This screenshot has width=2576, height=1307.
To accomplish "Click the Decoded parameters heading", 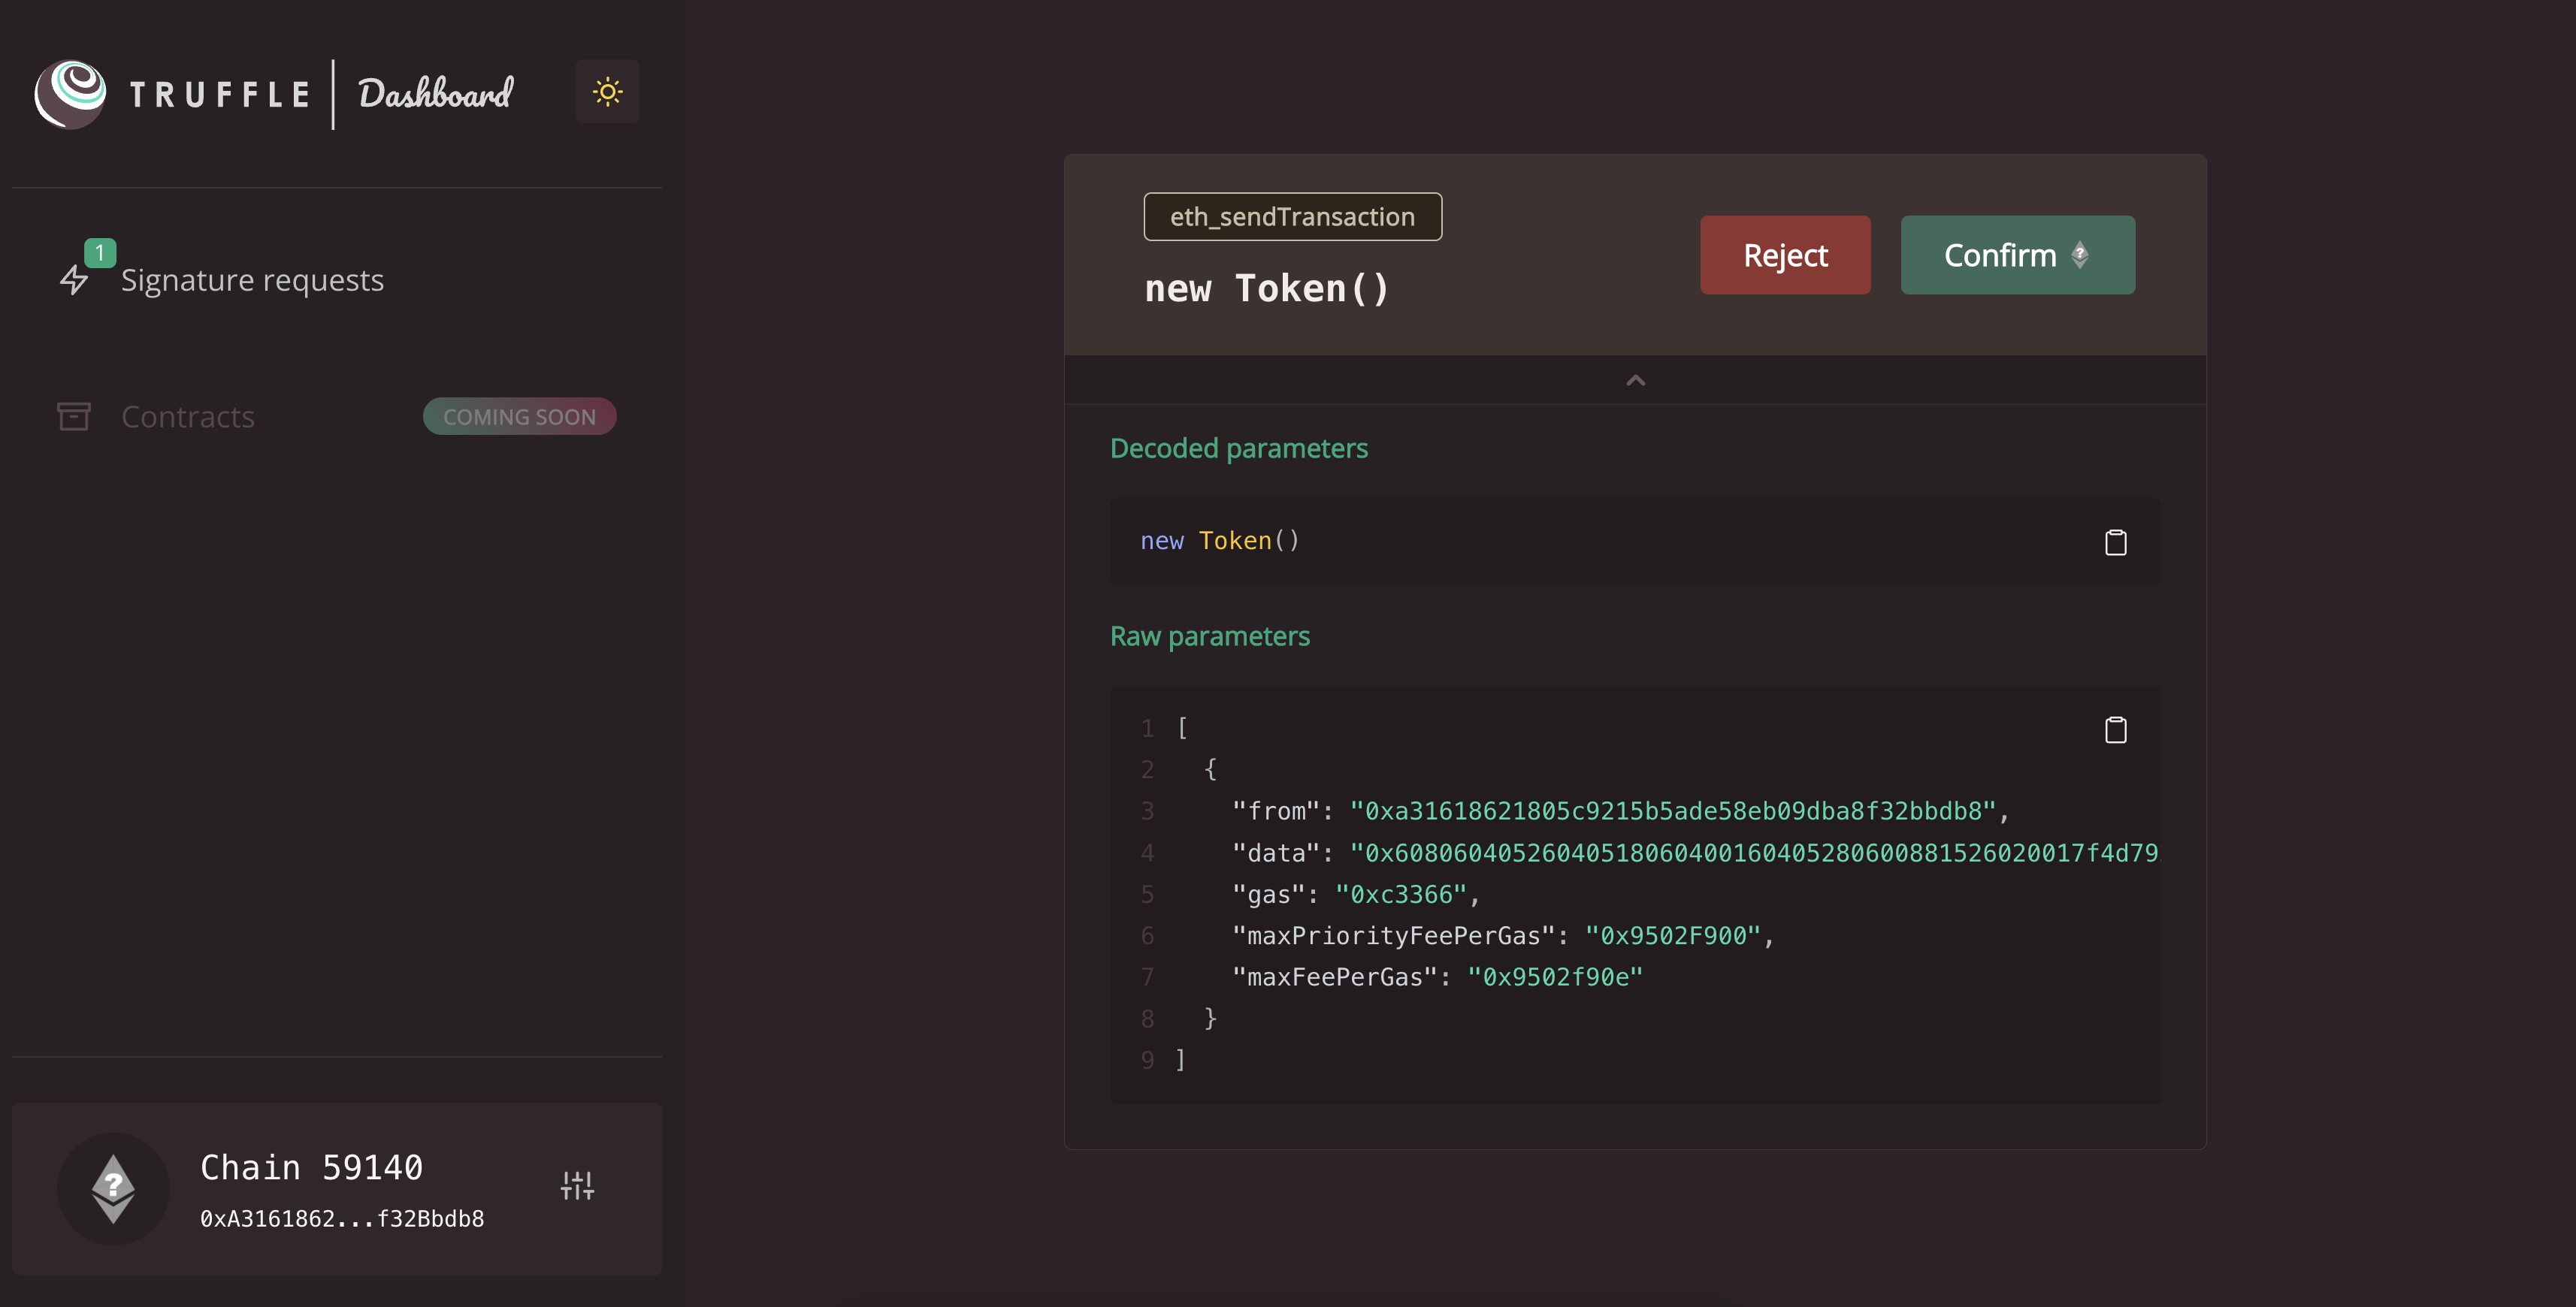I will click(1239, 448).
